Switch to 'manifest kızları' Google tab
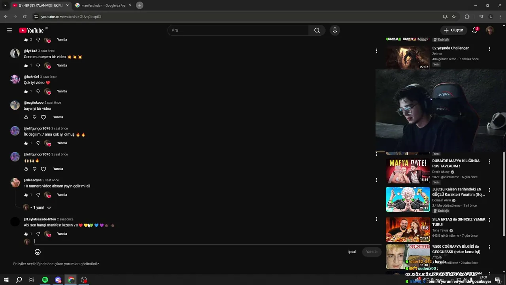The height and width of the screenshot is (285, 506). pos(104,5)
